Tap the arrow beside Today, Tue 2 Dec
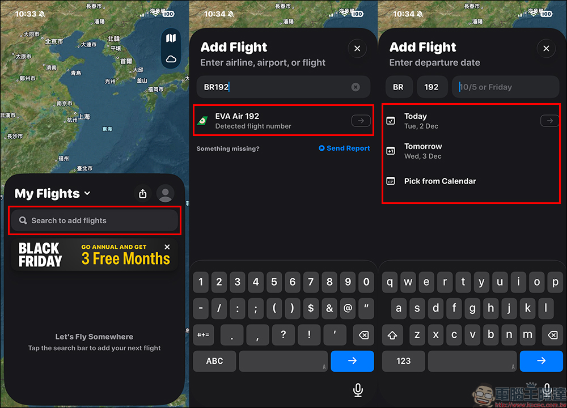Image resolution: width=567 pixels, height=408 pixels. (x=549, y=120)
